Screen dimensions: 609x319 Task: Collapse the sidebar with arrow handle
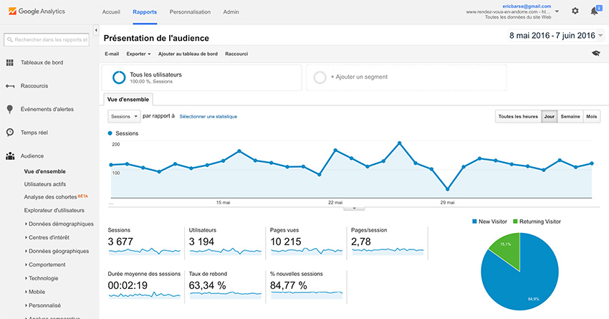pos(96,30)
